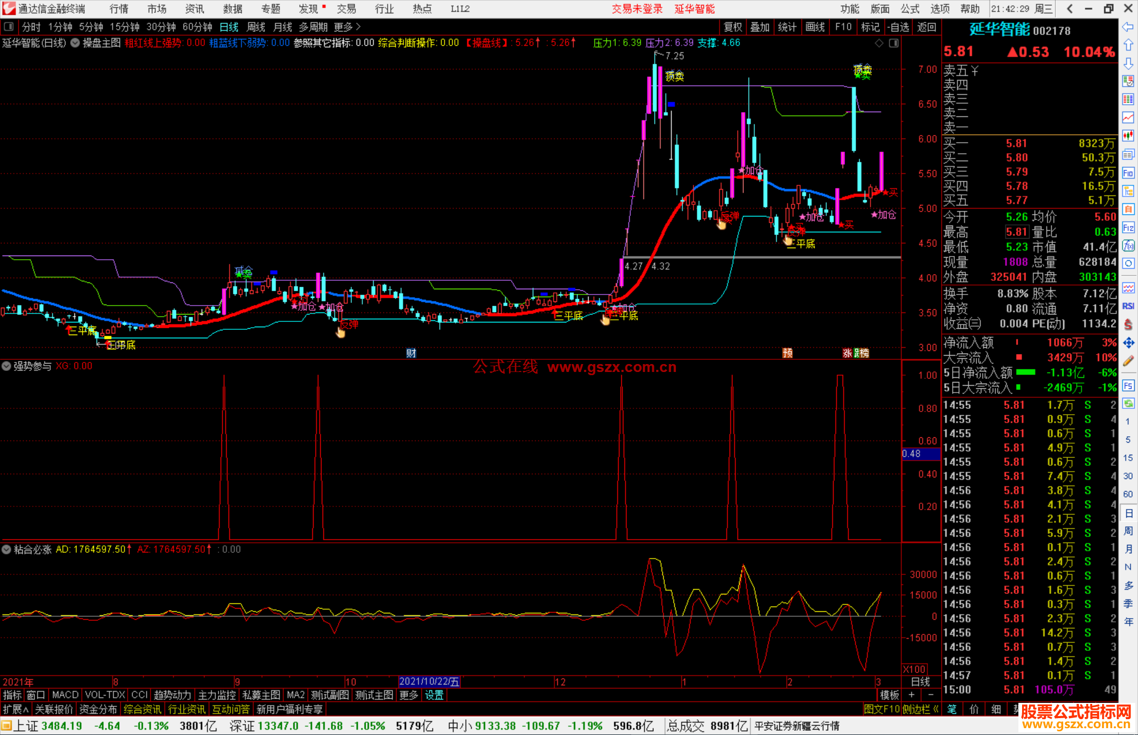Viewport: 1138px width, 735px height.
Task: Click the F10 company info sidebar icon
Action: pyautogui.click(x=1128, y=173)
